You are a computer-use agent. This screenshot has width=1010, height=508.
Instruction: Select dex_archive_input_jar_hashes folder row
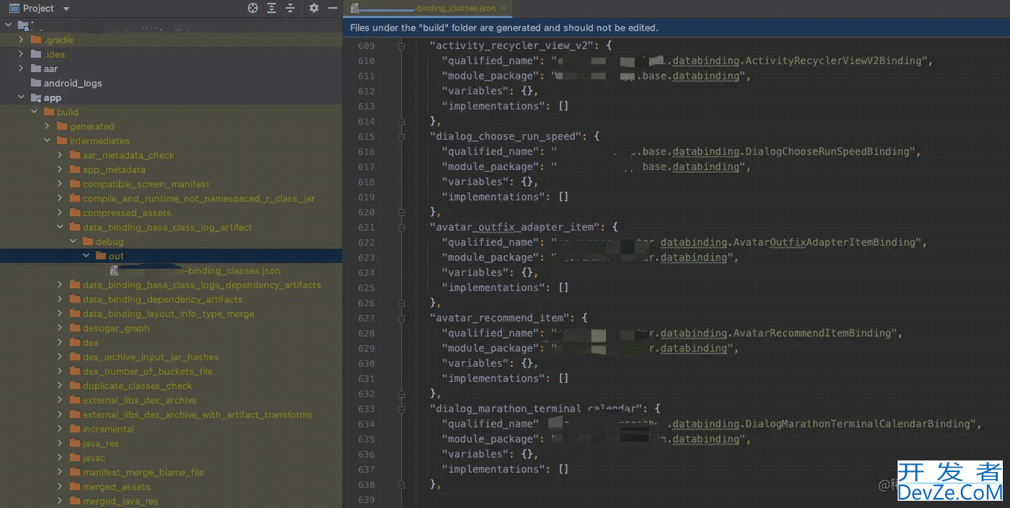pos(171,357)
